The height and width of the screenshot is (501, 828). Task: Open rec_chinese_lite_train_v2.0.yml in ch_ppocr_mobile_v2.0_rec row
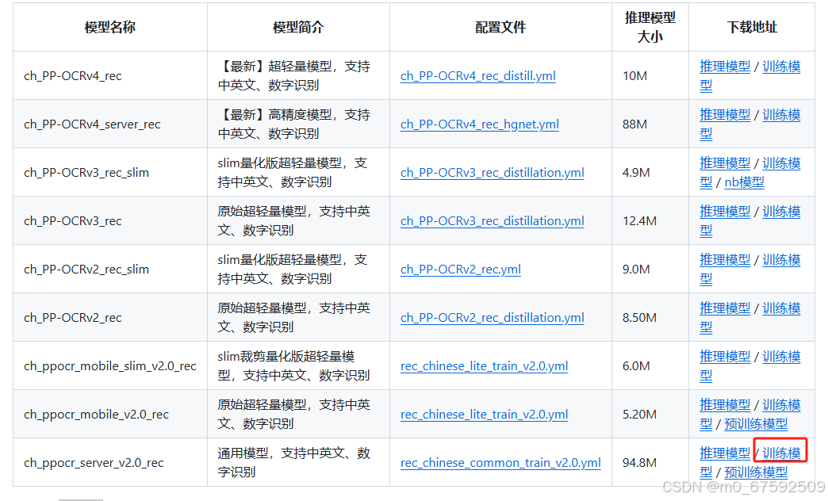(x=485, y=415)
